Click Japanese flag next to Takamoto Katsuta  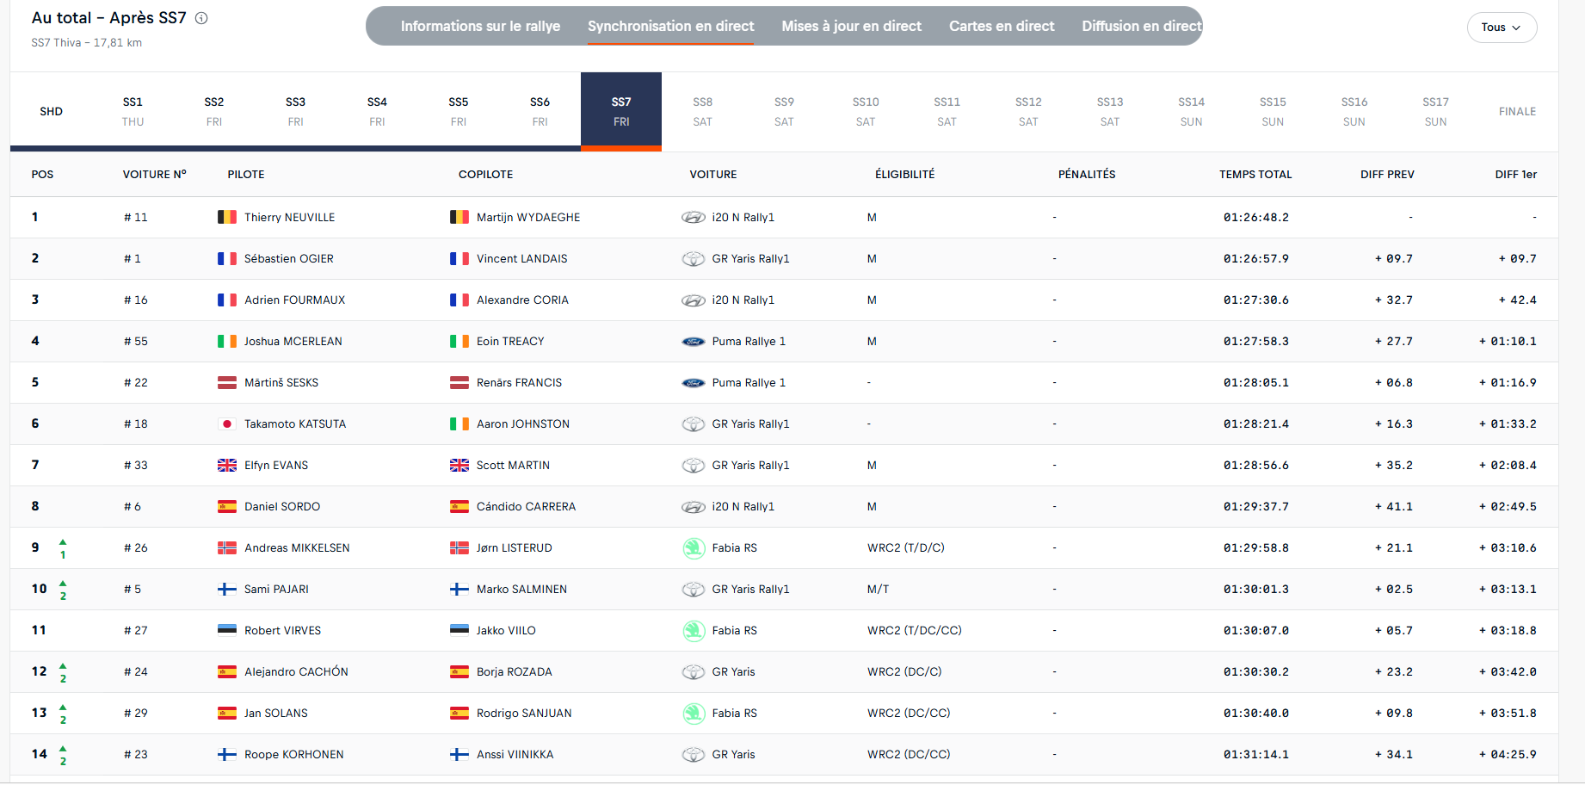point(227,424)
